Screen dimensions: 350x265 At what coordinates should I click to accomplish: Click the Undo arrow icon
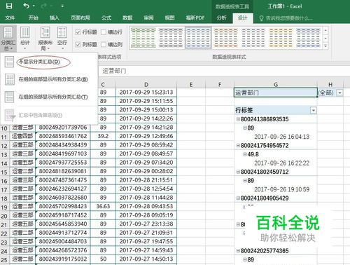click(x=26, y=6)
